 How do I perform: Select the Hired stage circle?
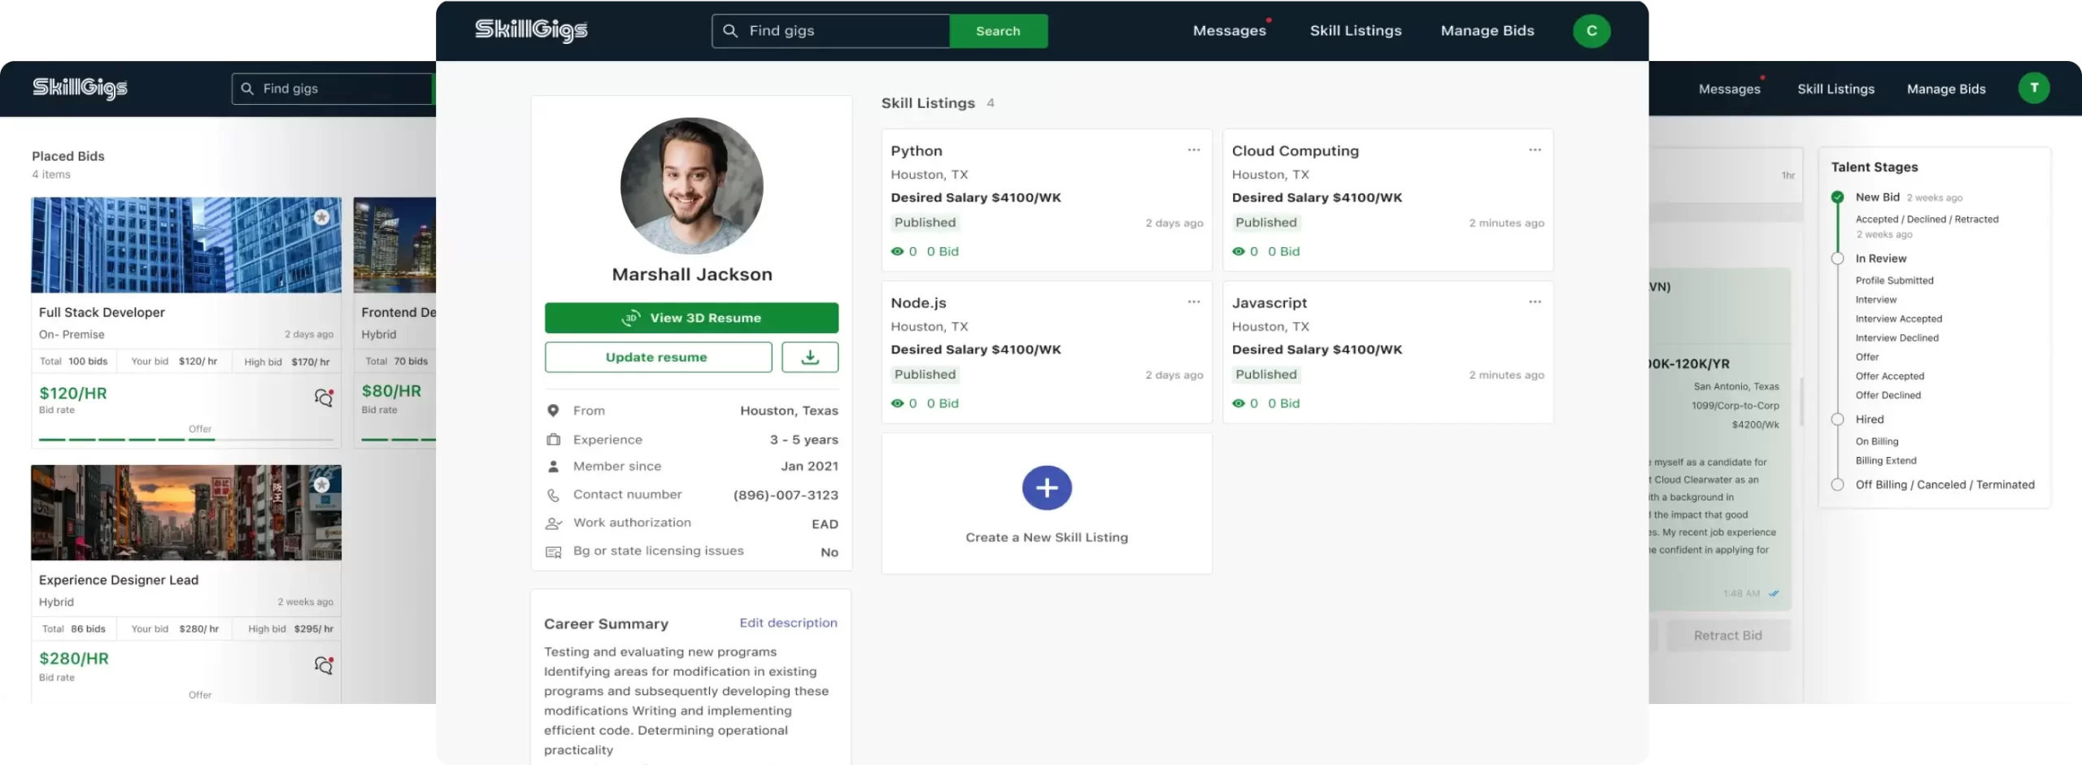click(1837, 419)
